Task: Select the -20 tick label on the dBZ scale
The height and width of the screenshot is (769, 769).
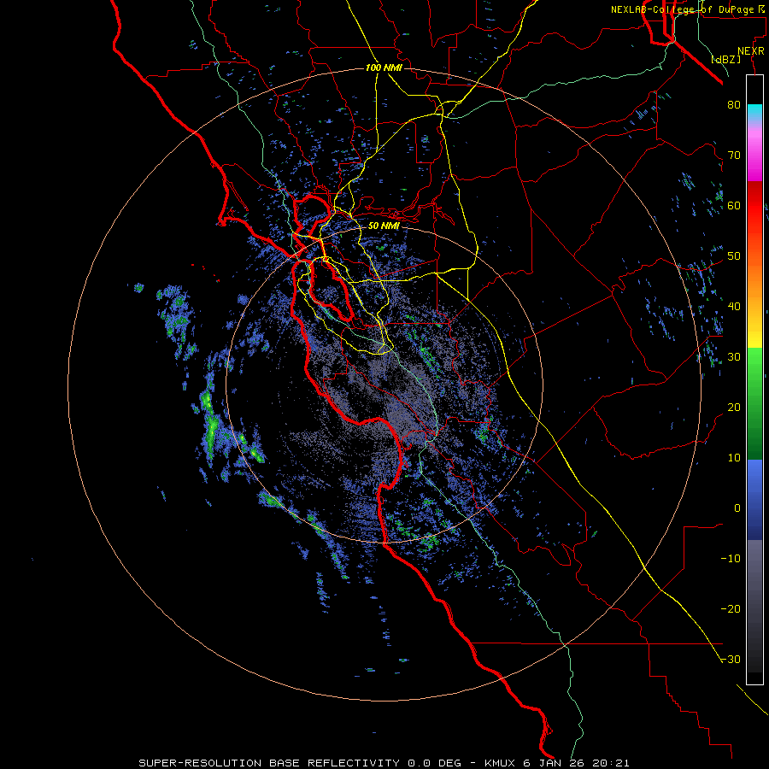Action: [x=731, y=609]
